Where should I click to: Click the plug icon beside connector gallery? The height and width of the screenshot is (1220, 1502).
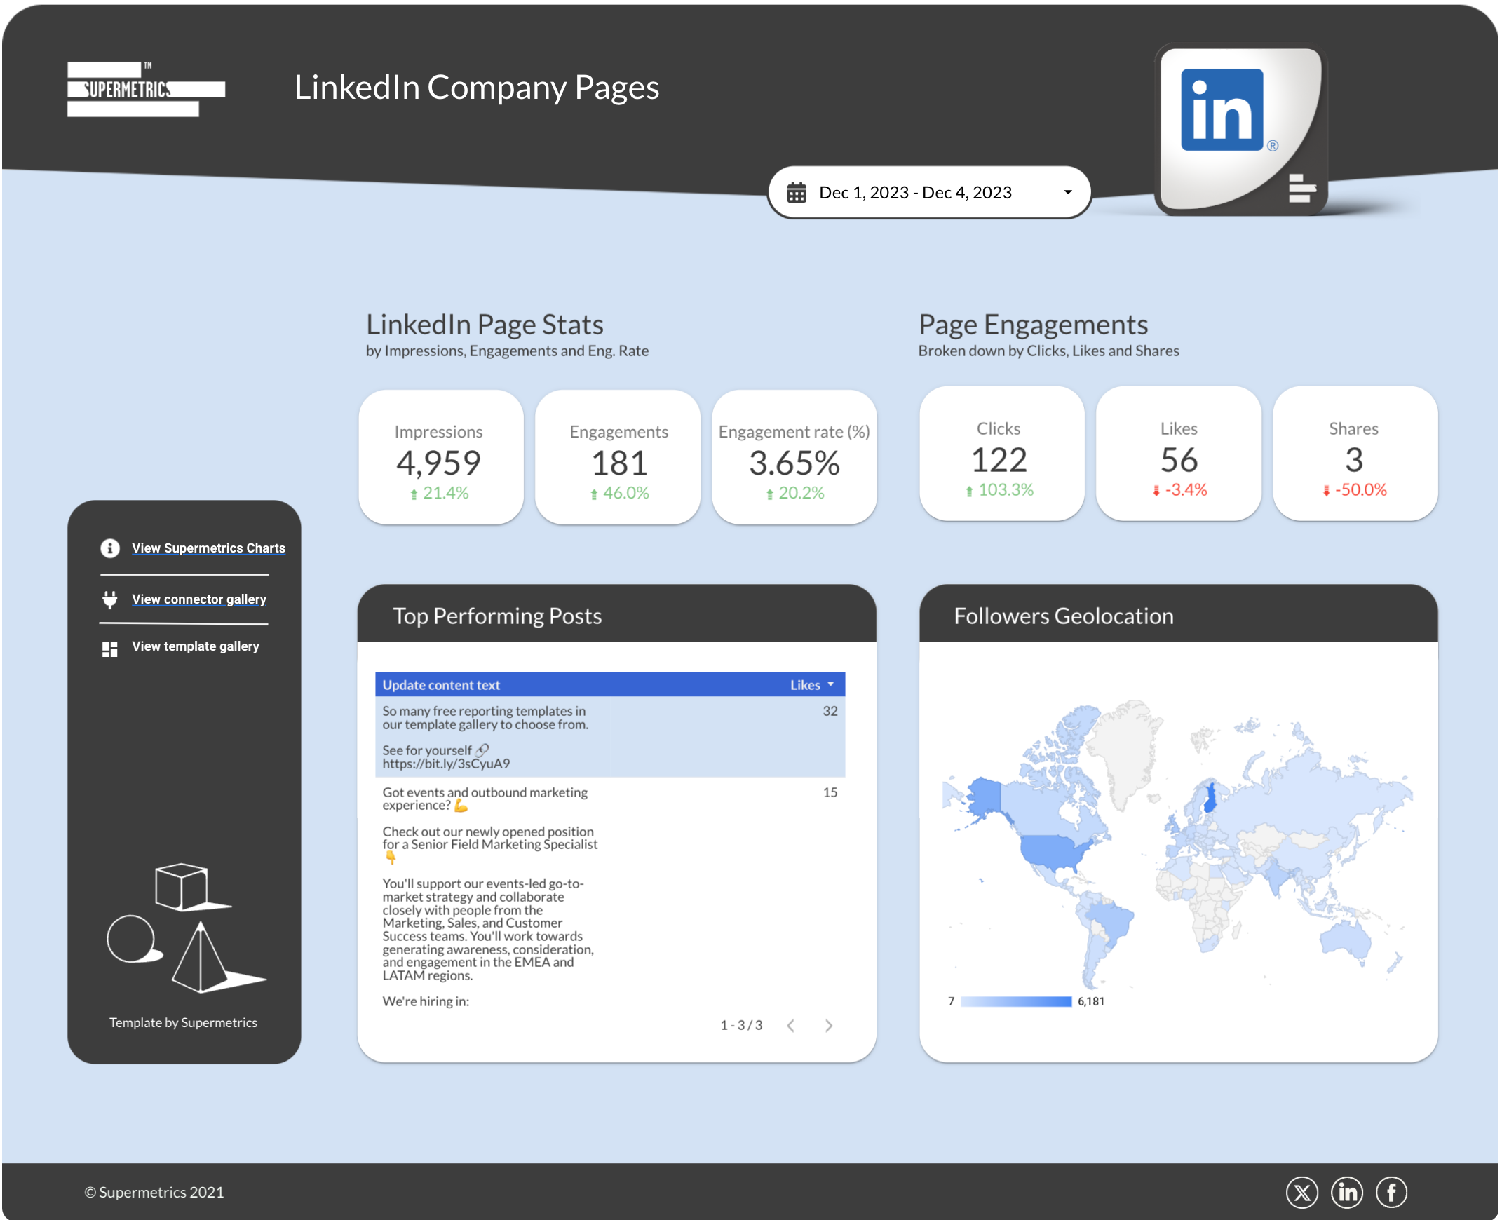pyautogui.click(x=109, y=599)
